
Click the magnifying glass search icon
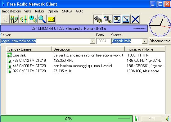[x=42, y=19]
